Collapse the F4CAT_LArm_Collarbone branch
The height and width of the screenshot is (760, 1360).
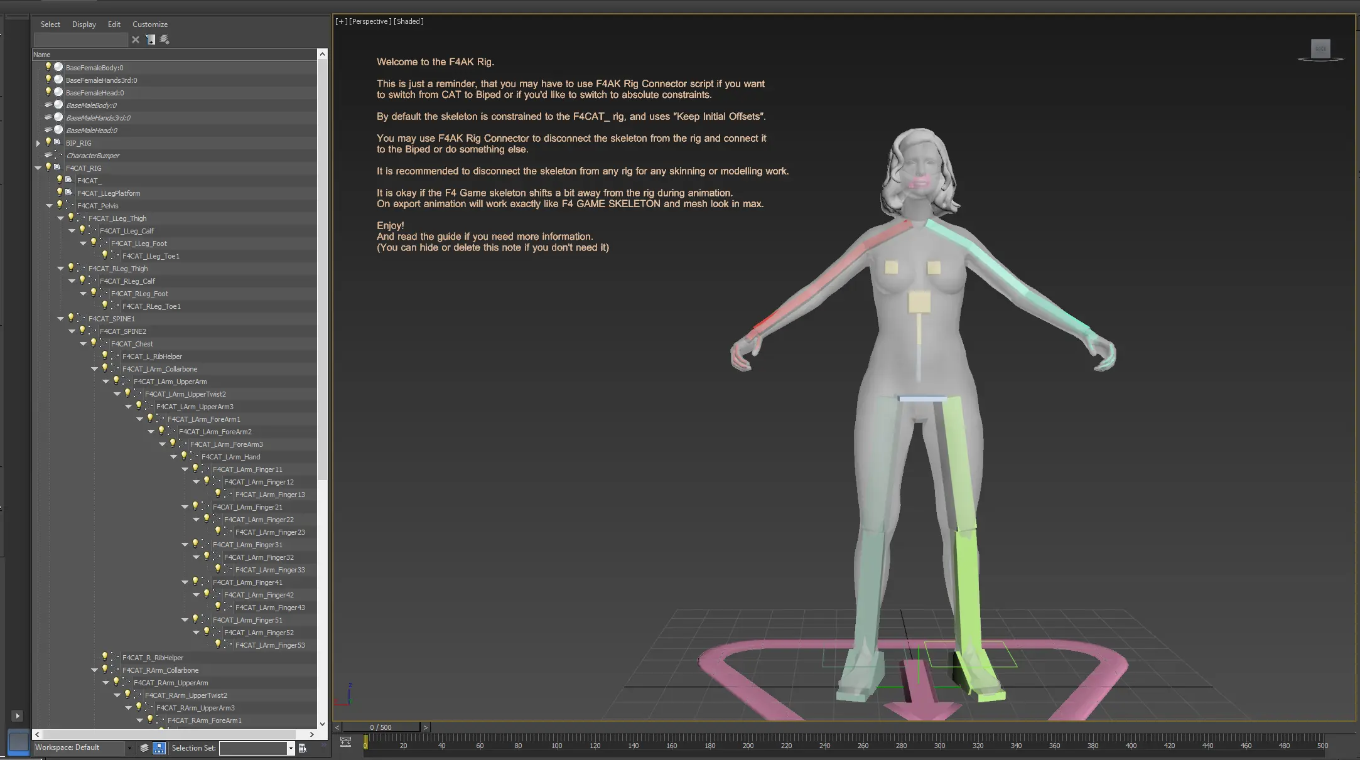[x=95, y=369]
